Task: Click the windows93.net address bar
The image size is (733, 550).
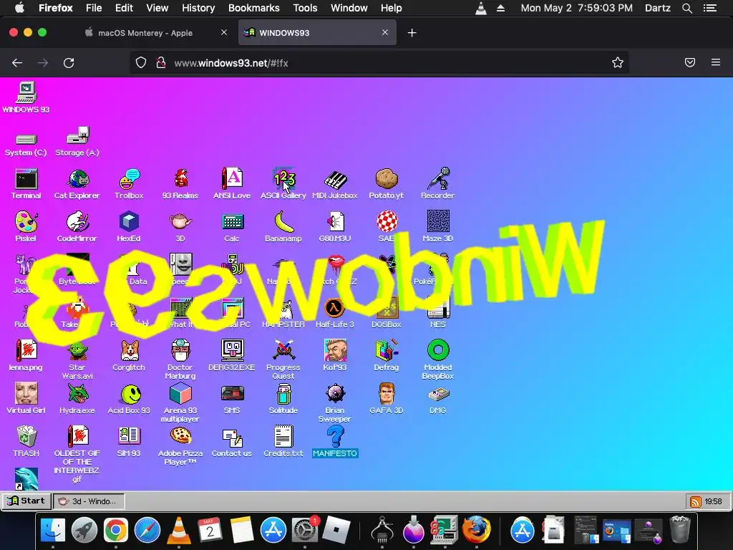Action: click(379, 63)
